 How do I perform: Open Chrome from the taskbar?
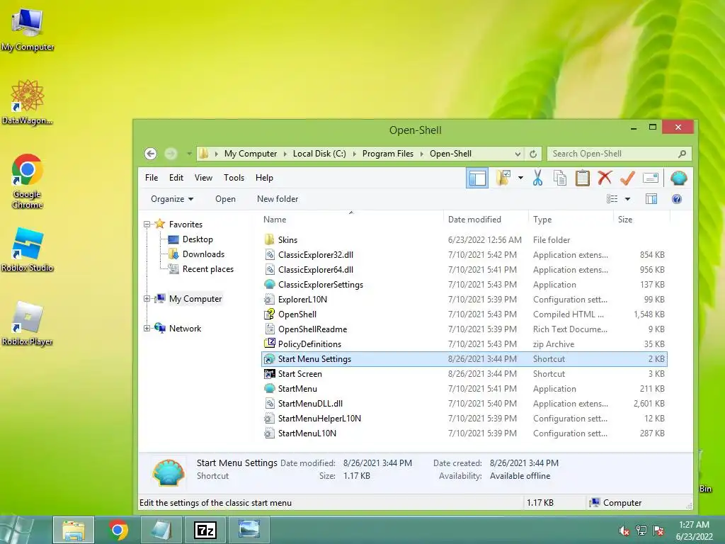click(x=118, y=530)
